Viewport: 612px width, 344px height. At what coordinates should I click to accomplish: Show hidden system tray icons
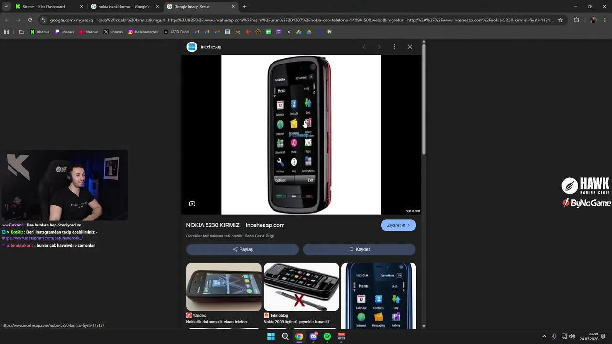click(544, 336)
